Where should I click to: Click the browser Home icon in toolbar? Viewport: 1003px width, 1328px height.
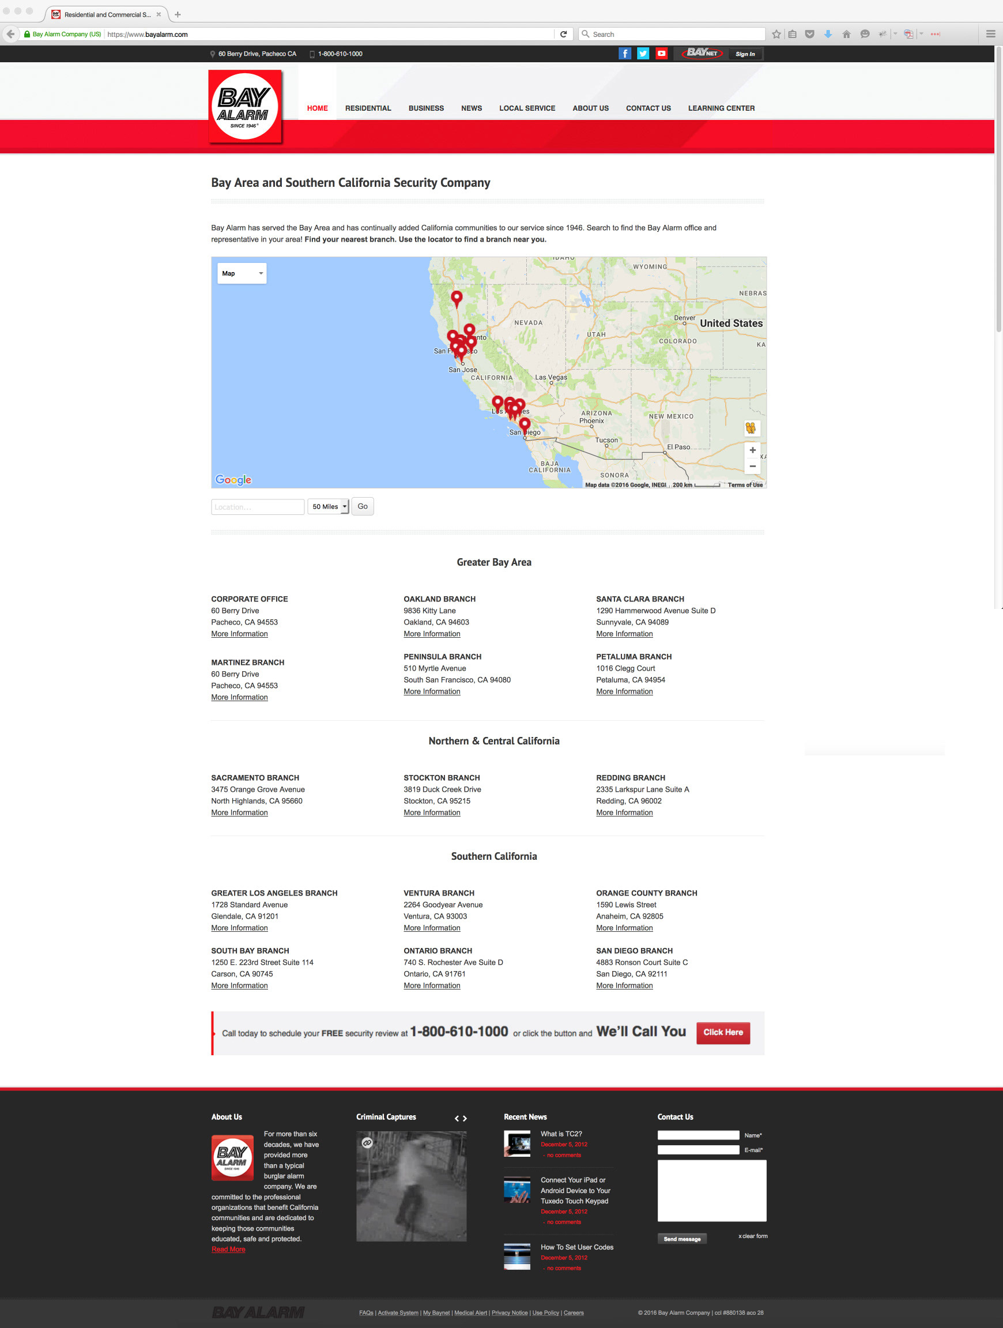tap(846, 34)
